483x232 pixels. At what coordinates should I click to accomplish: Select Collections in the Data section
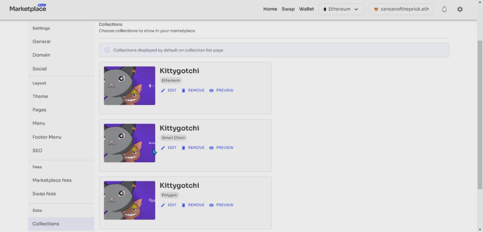pos(61,224)
